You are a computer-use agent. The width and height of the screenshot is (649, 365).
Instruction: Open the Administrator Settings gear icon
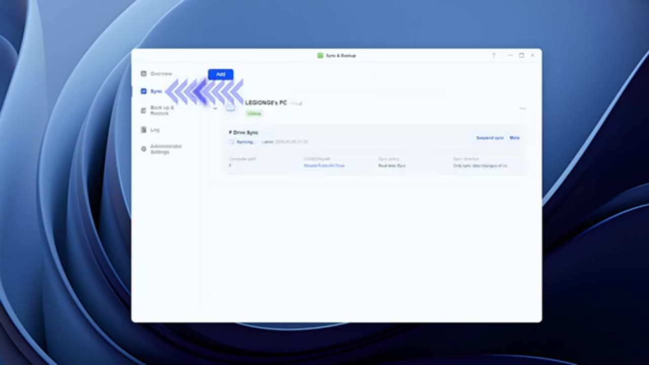click(143, 149)
